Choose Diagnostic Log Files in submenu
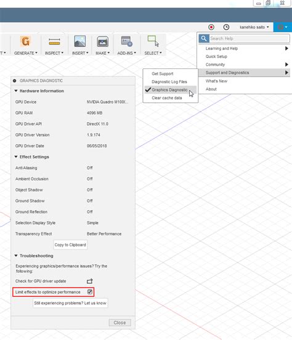 170,82
